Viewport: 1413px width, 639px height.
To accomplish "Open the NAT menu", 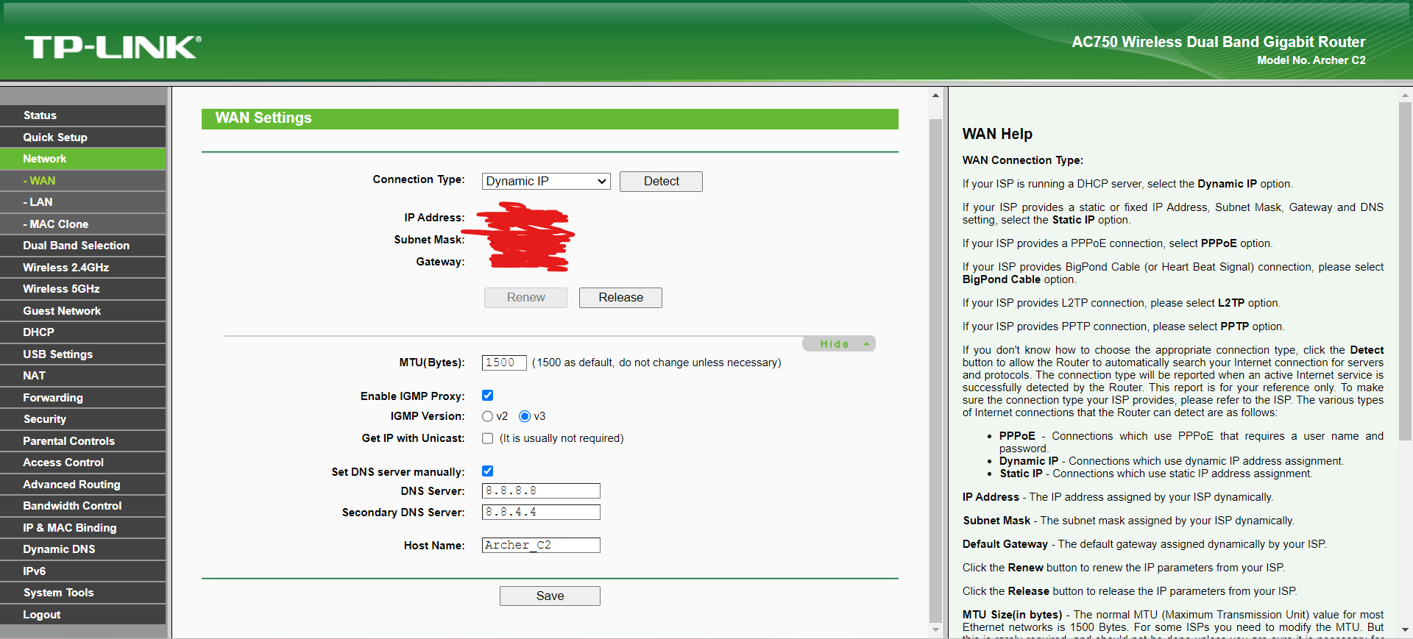I will click(83, 376).
